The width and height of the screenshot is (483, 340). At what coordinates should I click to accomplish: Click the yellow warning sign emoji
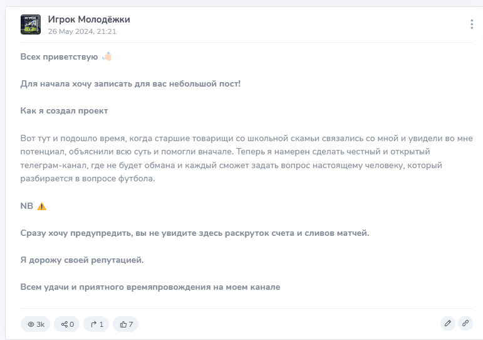coord(41,206)
